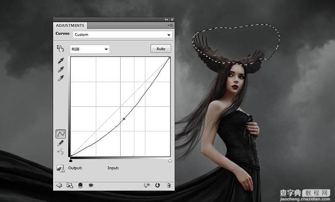The image size is (335, 202).
Task: Open the Adjustments panel flyout menu
Action: point(171,26)
